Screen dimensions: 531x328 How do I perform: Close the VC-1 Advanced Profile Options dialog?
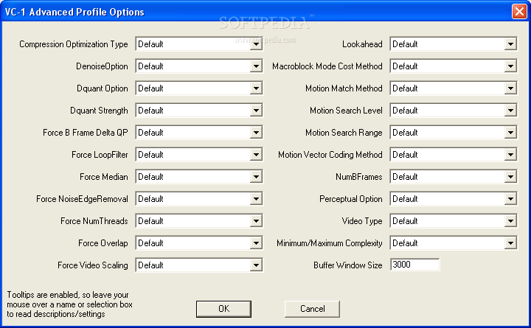point(518,13)
